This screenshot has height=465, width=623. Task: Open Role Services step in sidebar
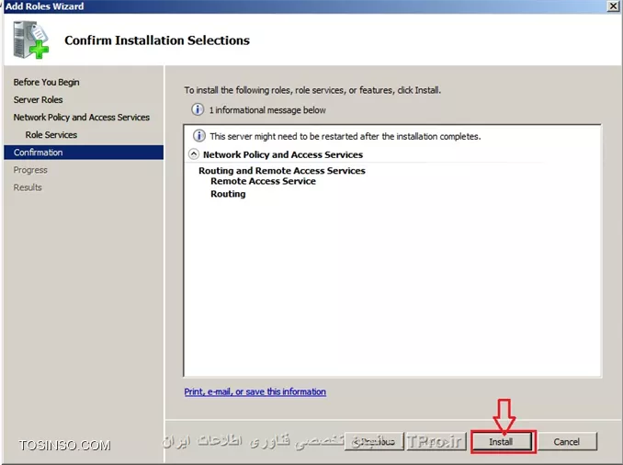(51, 134)
